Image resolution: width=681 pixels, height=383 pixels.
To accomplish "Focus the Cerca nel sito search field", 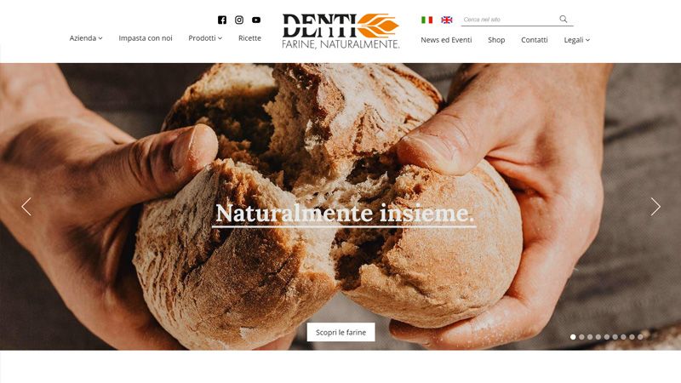I will pyautogui.click(x=509, y=20).
